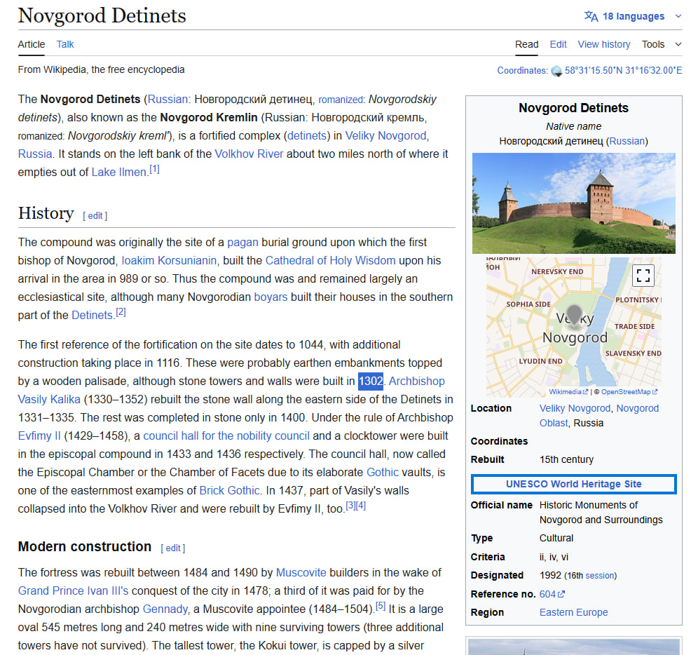Click the UNESCO World Heritage Site header link
The image size is (691, 655).
pos(573,484)
